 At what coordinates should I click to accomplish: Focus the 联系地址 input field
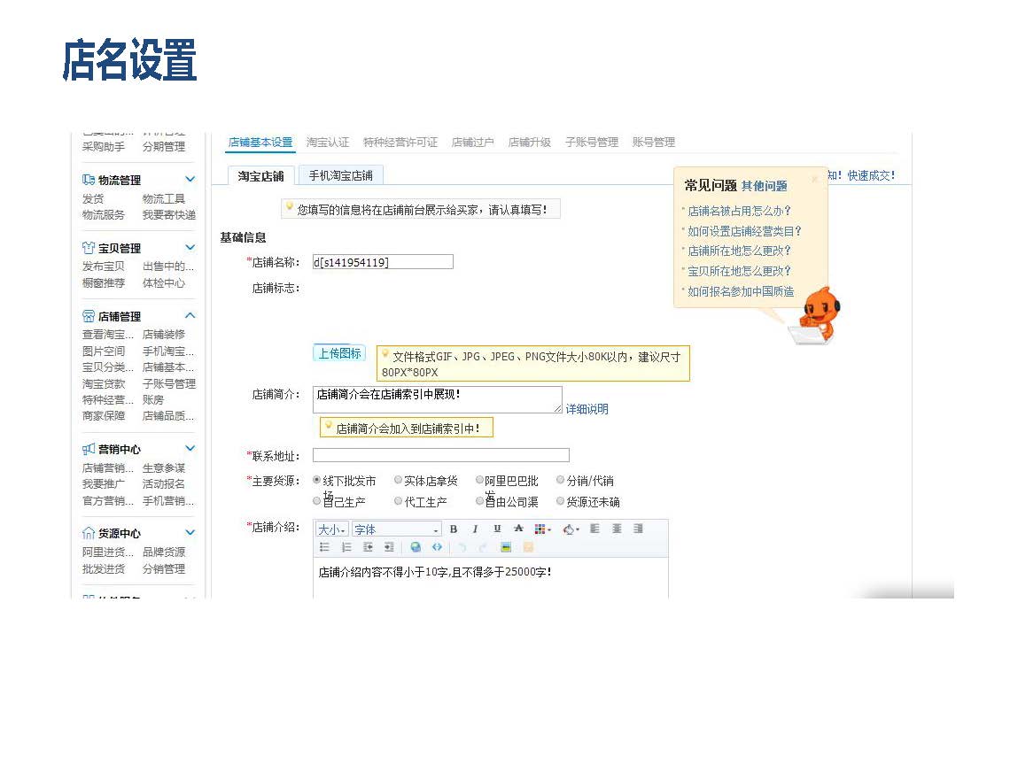[x=441, y=455]
